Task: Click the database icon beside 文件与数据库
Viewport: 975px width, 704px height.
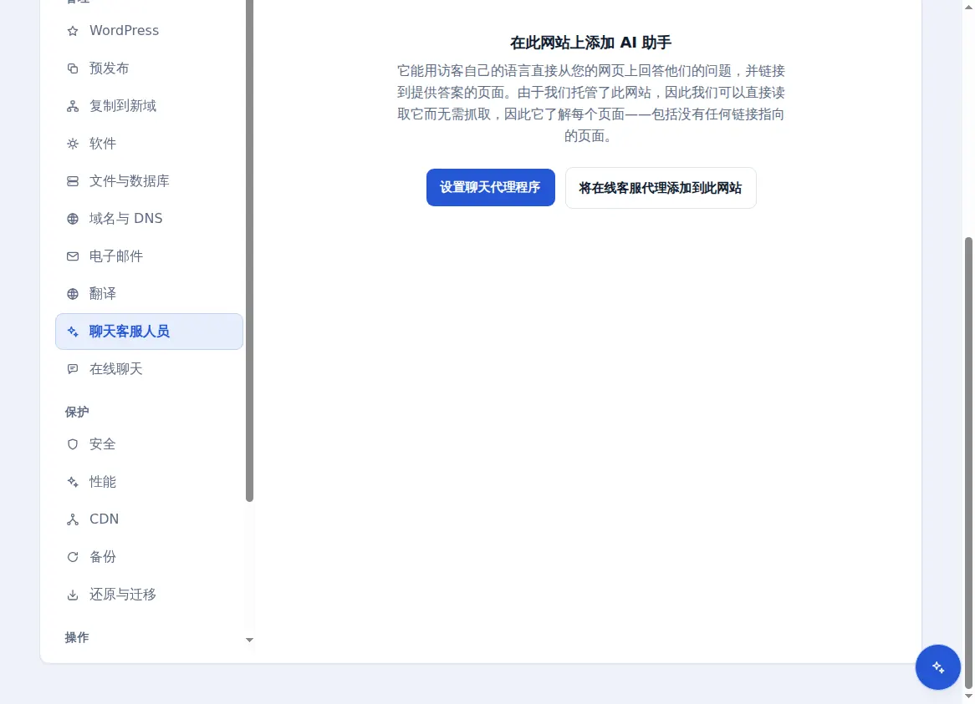Action: point(73,181)
